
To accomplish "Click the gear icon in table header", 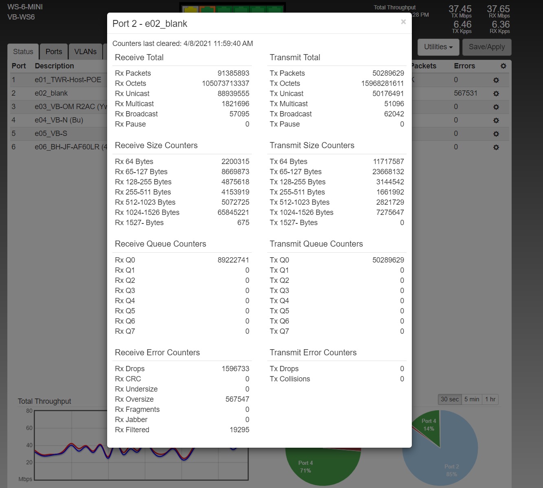I will tap(503, 66).
